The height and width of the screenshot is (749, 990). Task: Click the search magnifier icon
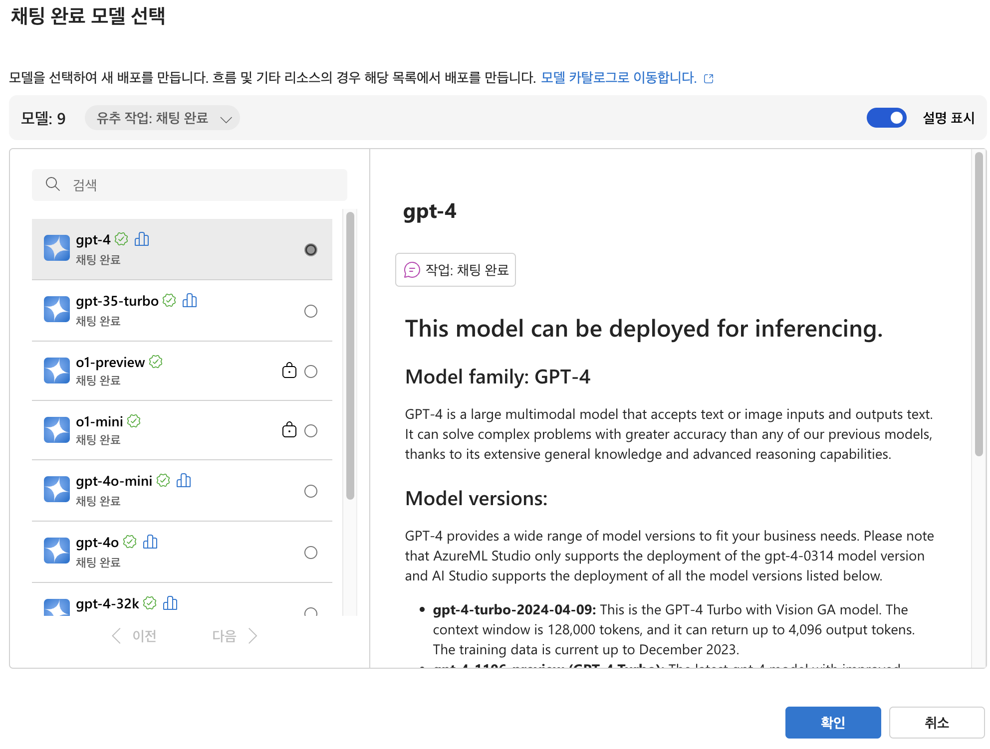pos(52,185)
